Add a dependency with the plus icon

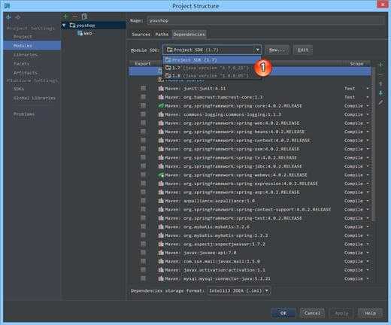(380, 65)
